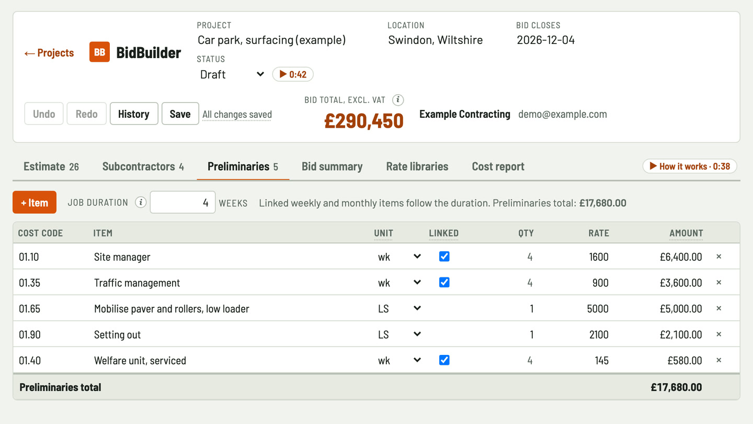
Task: Delete the Traffic management row
Action: tap(718, 283)
